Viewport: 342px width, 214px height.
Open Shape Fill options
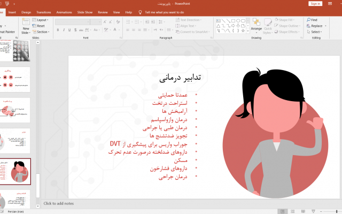(284, 20)
